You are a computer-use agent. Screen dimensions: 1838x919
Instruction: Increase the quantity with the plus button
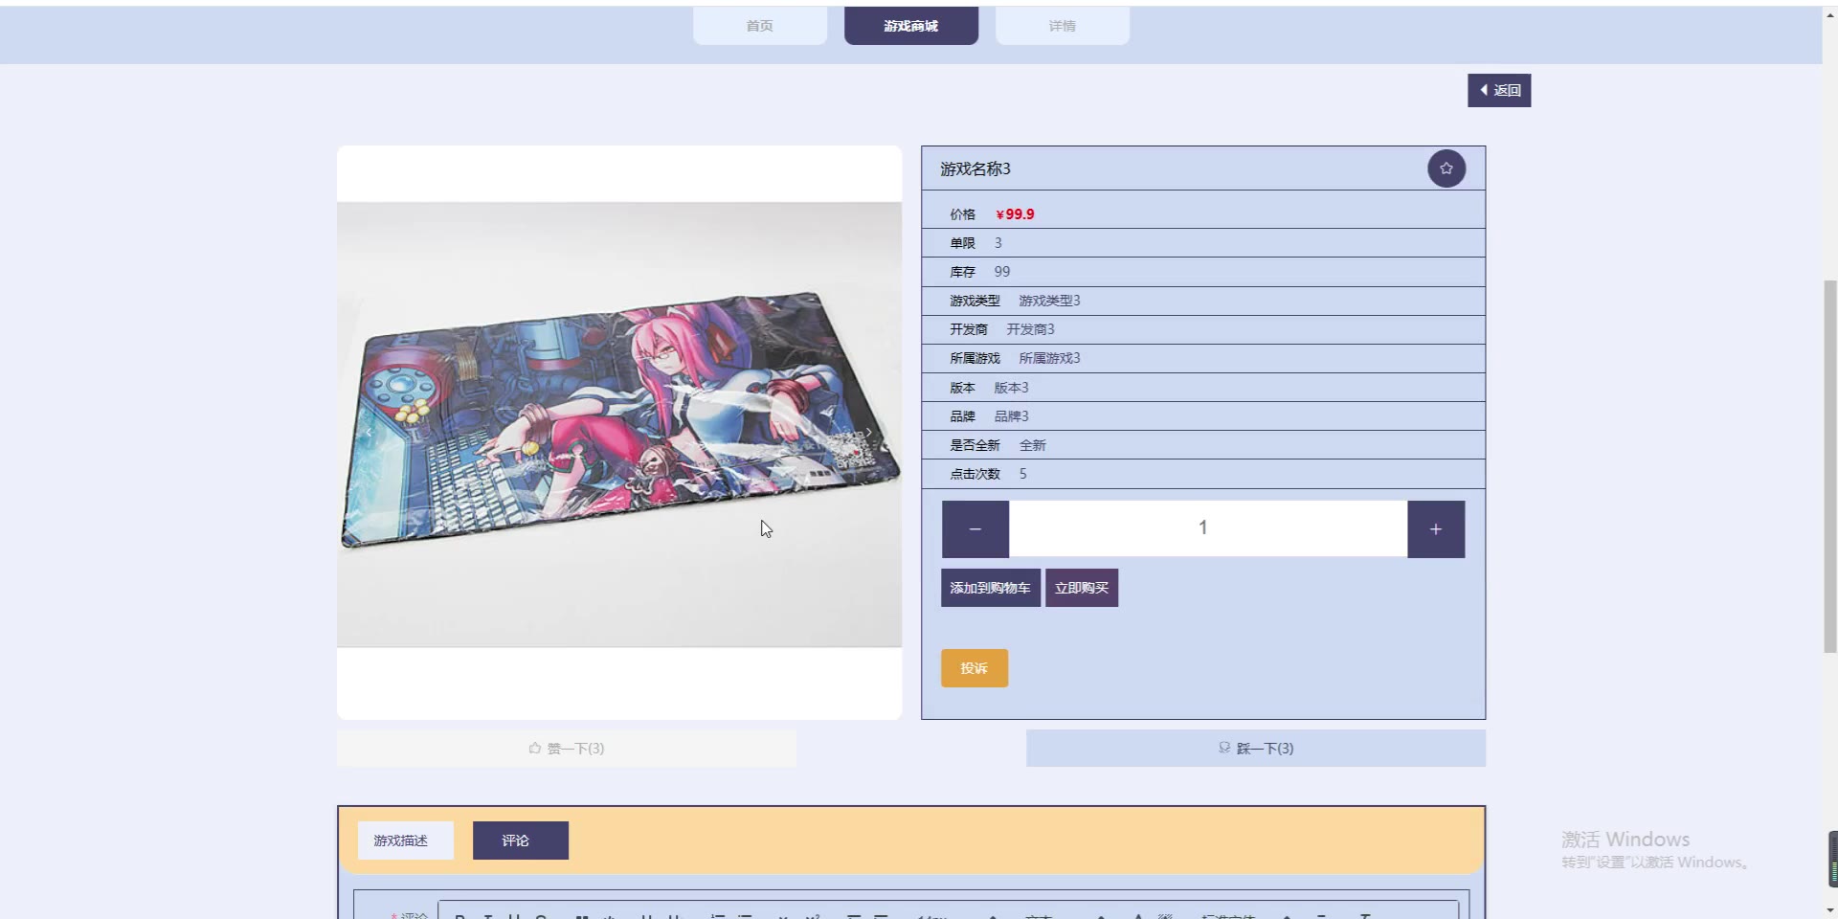(1436, 529)
